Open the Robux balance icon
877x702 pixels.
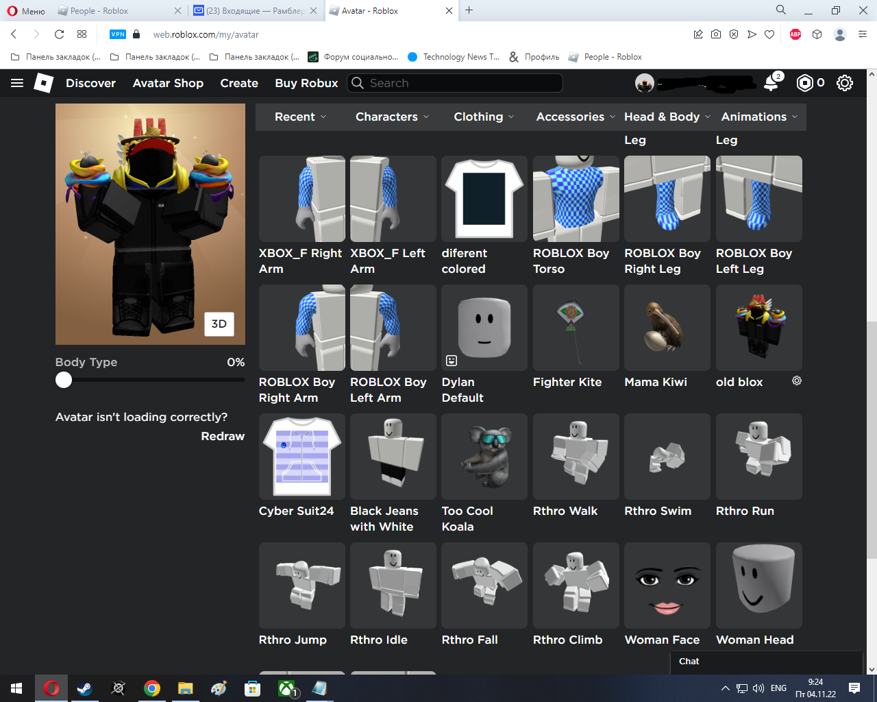tap(804, 83)
